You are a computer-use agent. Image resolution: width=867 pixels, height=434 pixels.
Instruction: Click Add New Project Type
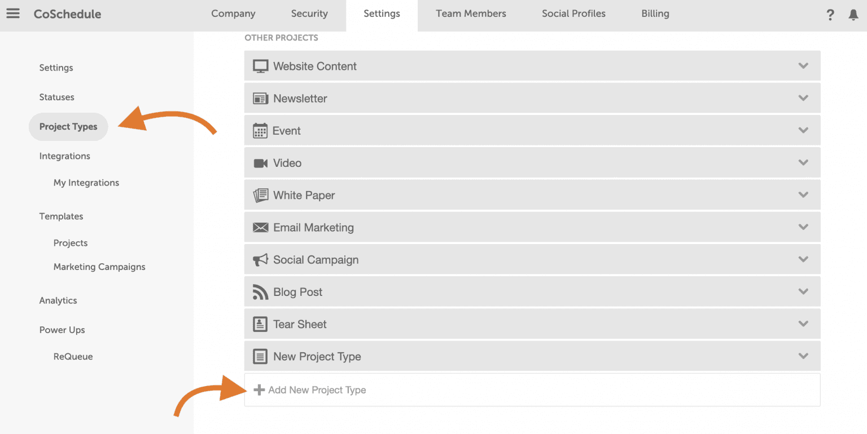tap(317, 390)
